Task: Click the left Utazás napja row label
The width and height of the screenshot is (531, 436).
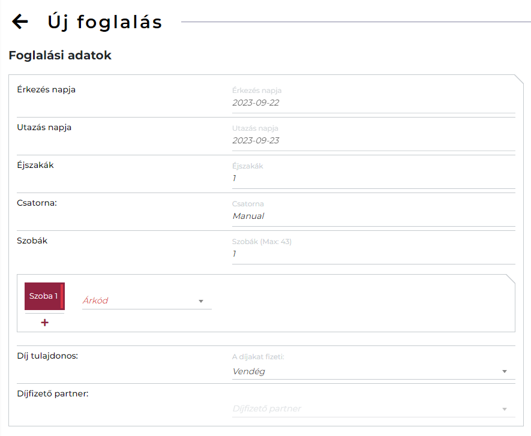Action: click(x=44, y=127)
